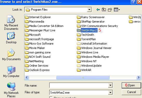142x98 pixels.
Task: Select the Outlook Express folder
Action: pos(37,70)
